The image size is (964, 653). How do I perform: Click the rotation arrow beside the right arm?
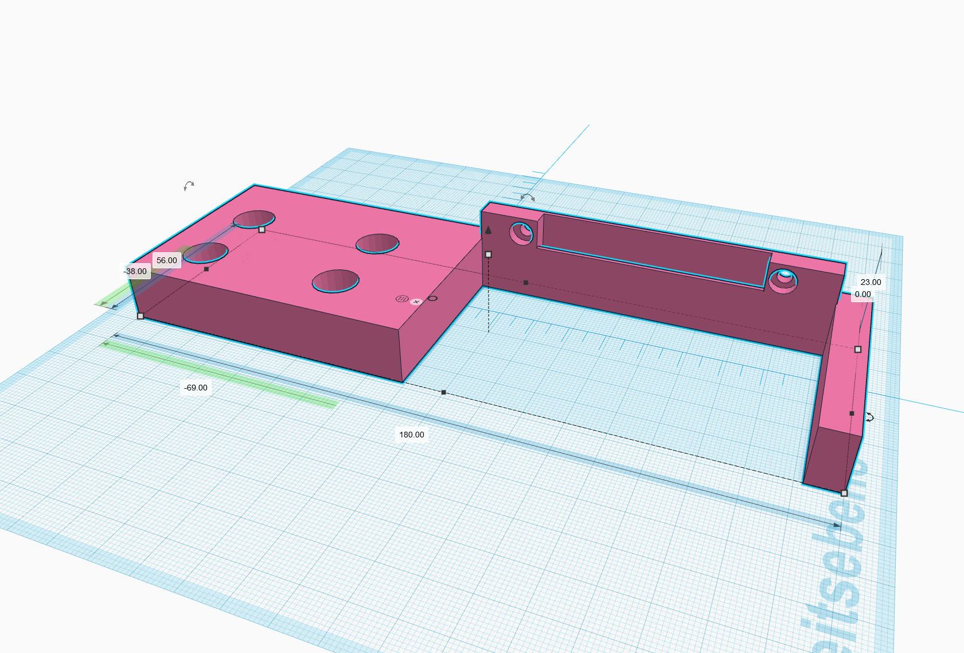[x=870, y=417]
